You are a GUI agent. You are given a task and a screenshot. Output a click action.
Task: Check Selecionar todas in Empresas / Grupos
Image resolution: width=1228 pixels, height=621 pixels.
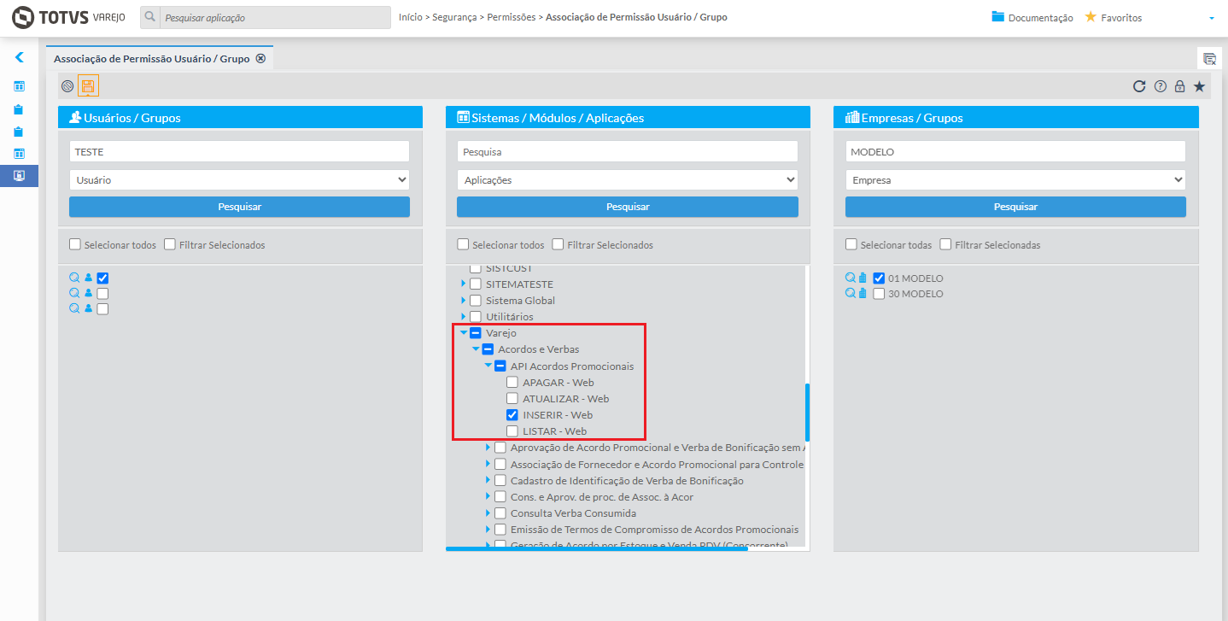851,244
